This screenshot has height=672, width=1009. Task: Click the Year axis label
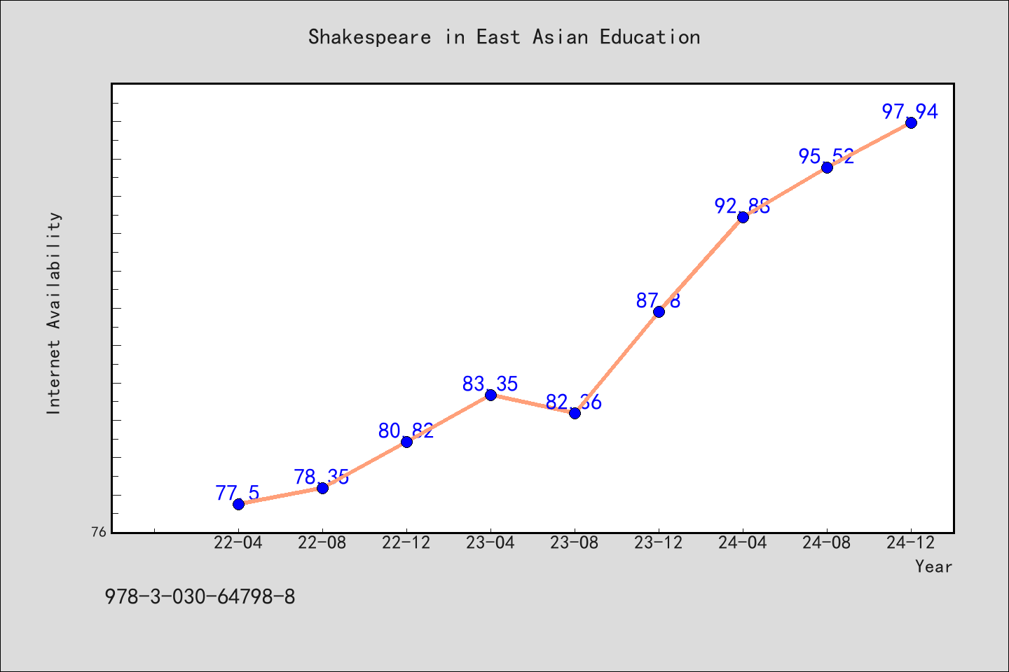[933, 567]
